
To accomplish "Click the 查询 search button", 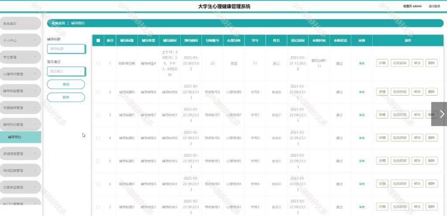I will pos(66,84).
